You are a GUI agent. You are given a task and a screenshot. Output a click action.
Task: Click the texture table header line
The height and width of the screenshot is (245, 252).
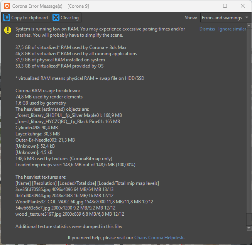coord(87,183)
